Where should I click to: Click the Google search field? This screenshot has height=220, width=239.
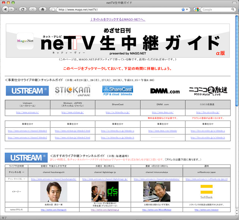point(217,10)
